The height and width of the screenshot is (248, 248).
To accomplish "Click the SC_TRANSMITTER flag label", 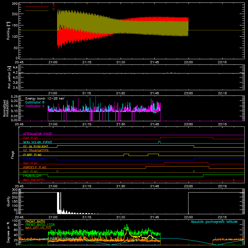I will 36,151.
